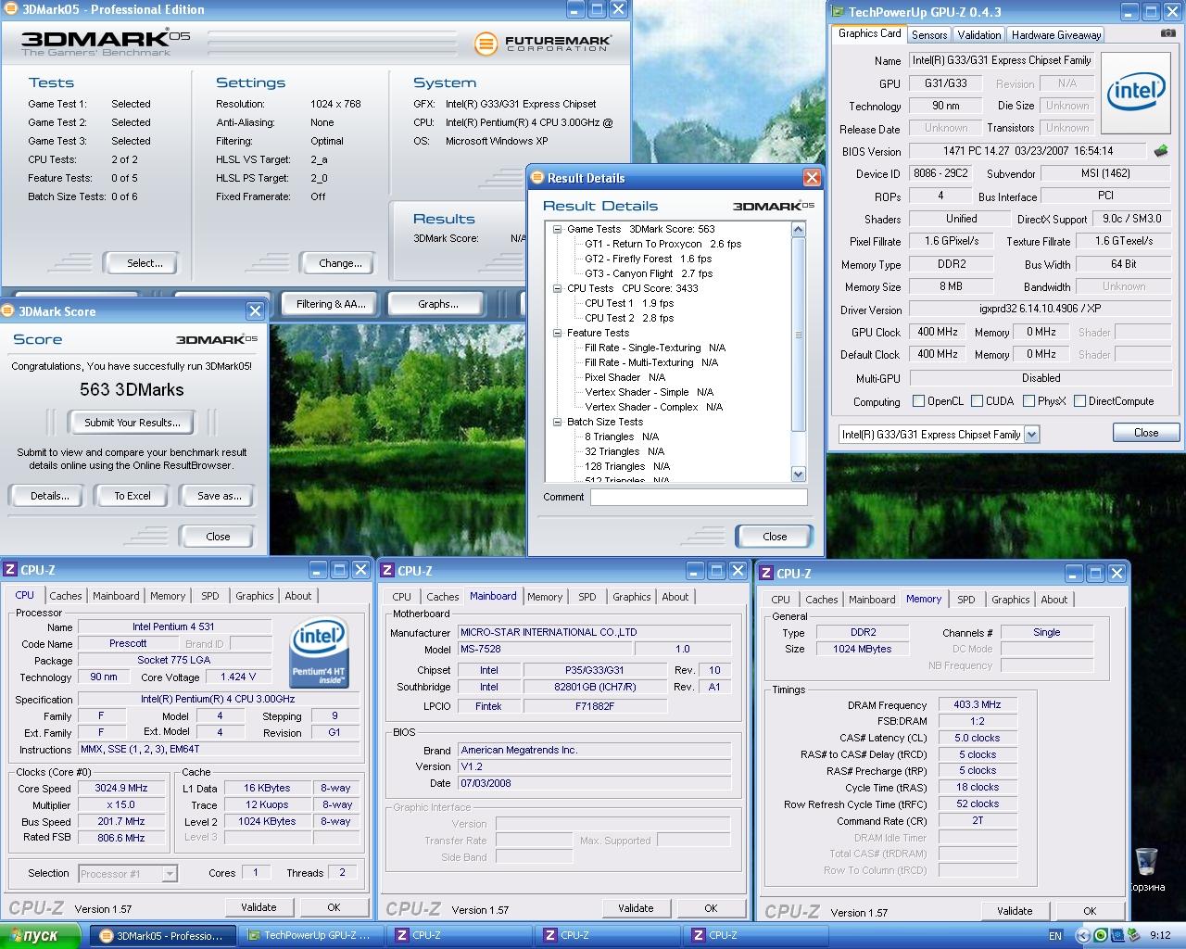Click the Intel Pentium 4 HT logo in CPU-Z

(320, 652)
